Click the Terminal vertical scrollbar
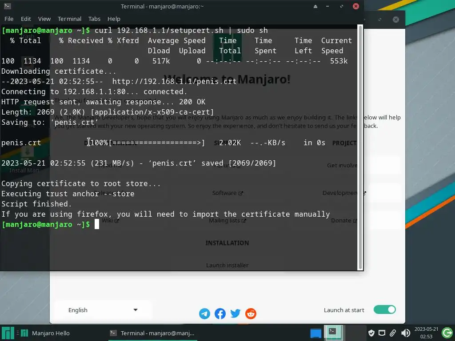Viewport: 455px width, 341px height. click(360, 148)
